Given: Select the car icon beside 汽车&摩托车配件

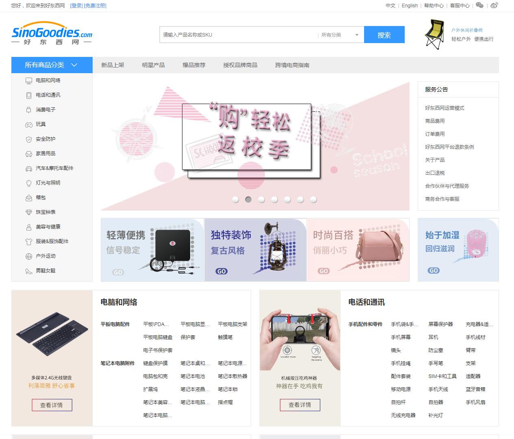Looking at the screenshot, I should pos(29,168).
